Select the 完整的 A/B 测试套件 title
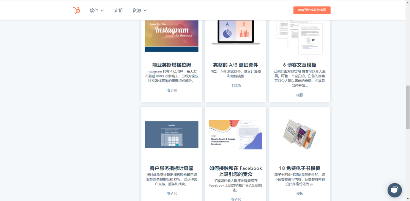 236,65
